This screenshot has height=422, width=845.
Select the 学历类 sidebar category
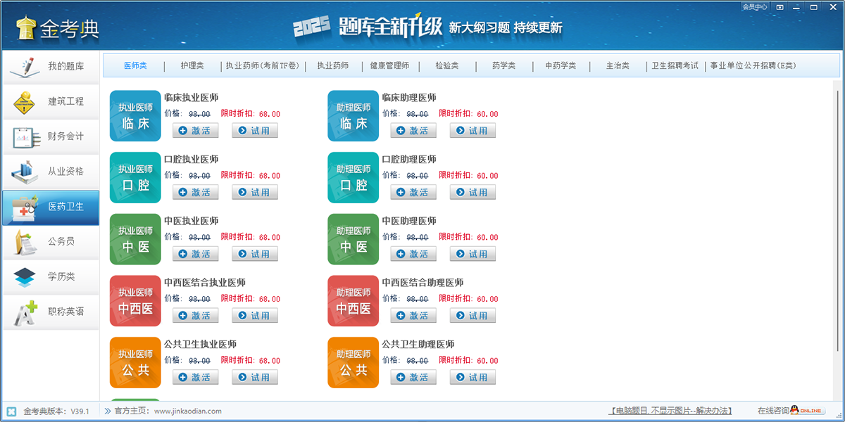(x=50, y=277)
